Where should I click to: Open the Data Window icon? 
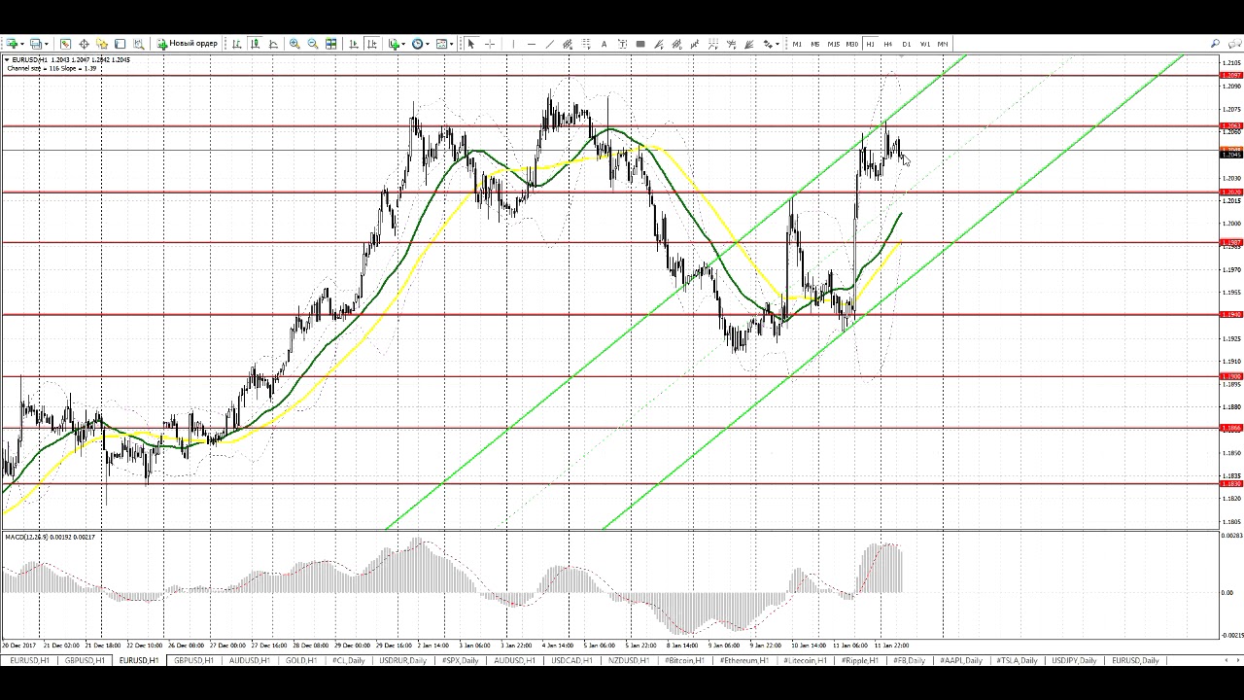pos(84,44)
